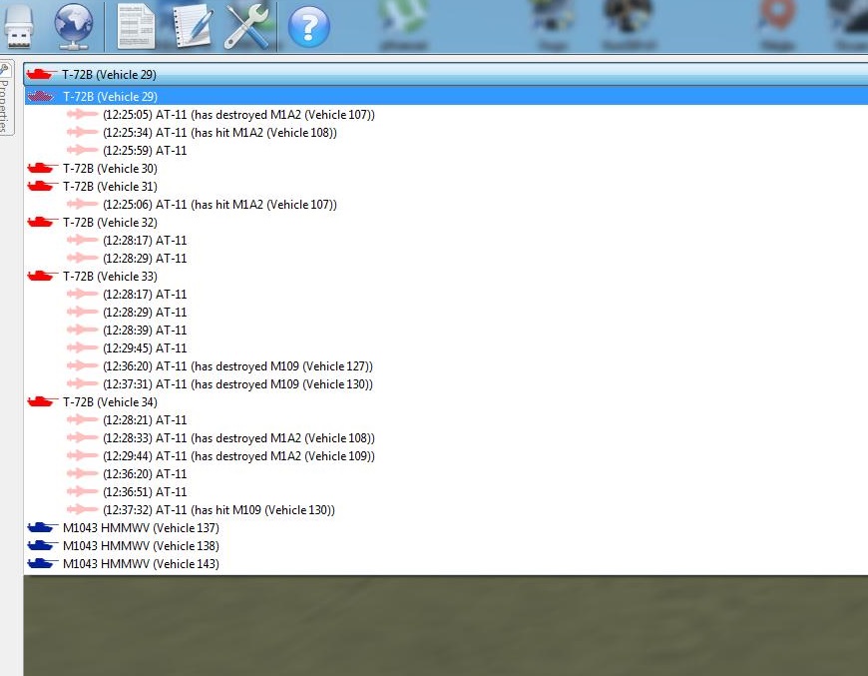Click red tank icon of Vehicle 30
This screenshot has height=676, width=868.
coord(42,168)
